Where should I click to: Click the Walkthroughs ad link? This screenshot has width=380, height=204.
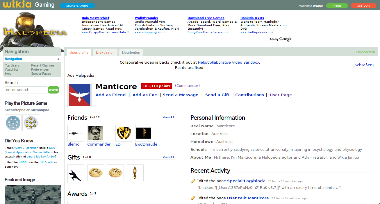click(146, 18)
